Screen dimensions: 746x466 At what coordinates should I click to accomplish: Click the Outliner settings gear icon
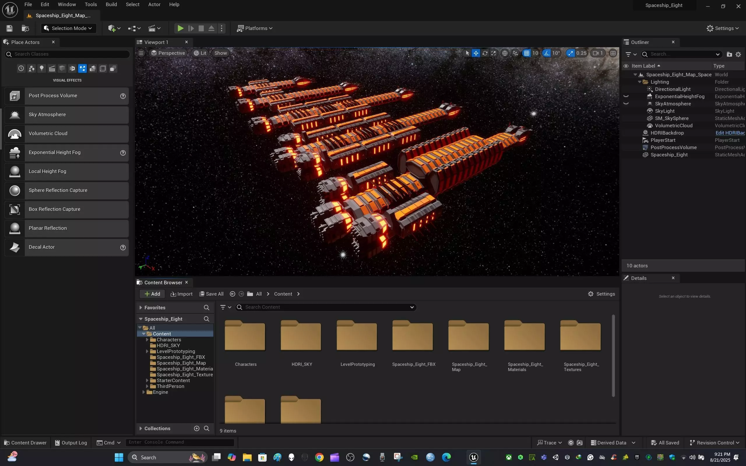point(738,54)
